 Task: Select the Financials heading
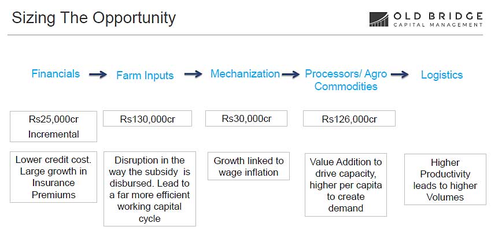point(56,74)
